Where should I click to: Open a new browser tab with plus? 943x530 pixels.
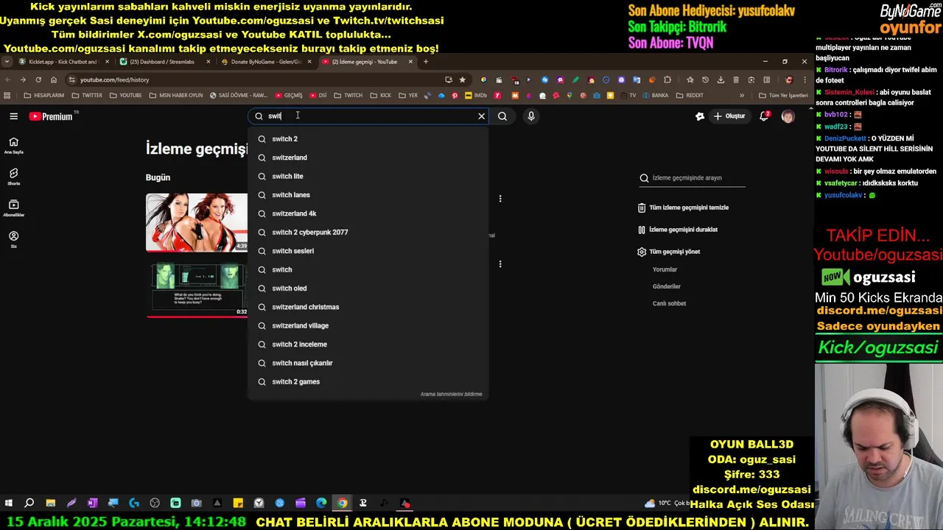[x=426, y=62]
